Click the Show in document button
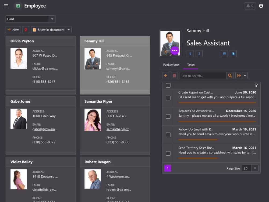Viewport: 269px width, 202px height. 48,30
